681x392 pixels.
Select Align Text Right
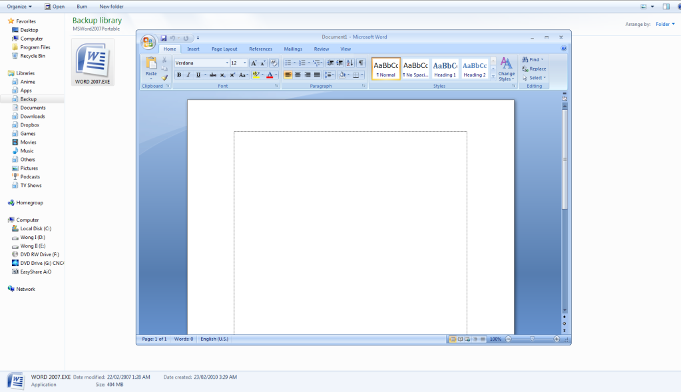click(307, 75)
